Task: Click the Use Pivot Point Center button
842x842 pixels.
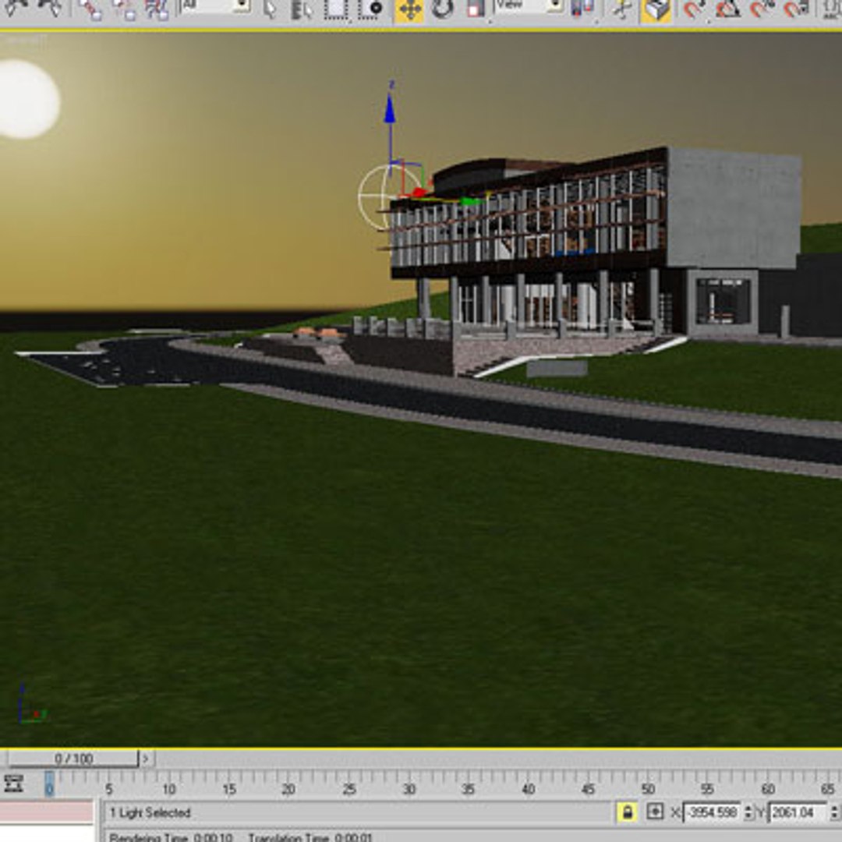Action: click(582, 8)
